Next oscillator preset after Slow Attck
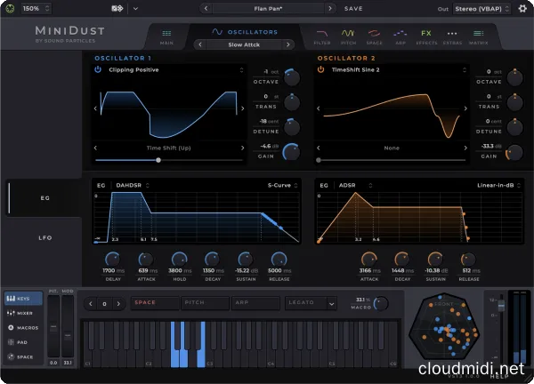 pyautogui.click(x=288, y=44)
